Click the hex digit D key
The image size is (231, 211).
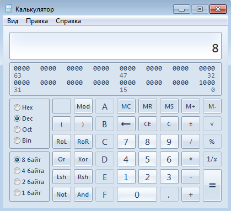click(x=105, y=159)
